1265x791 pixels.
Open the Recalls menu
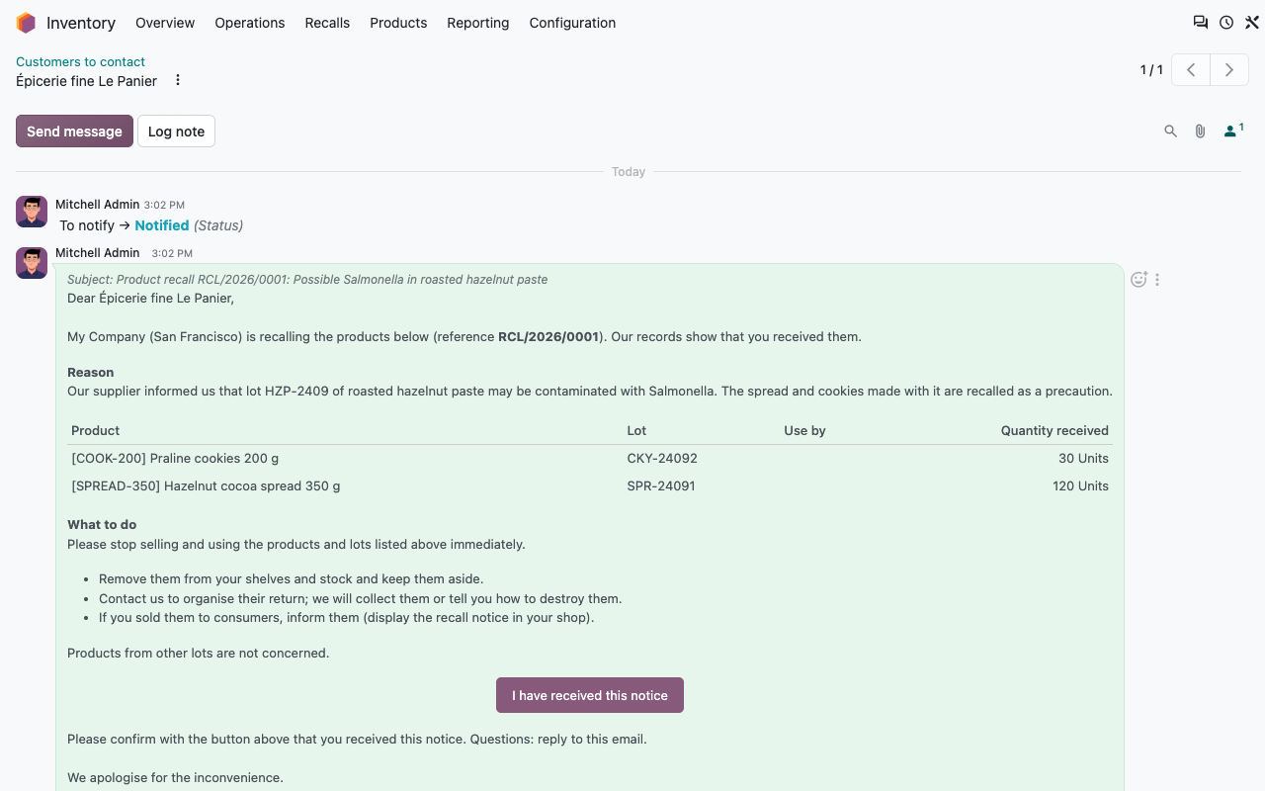[327, 23]
